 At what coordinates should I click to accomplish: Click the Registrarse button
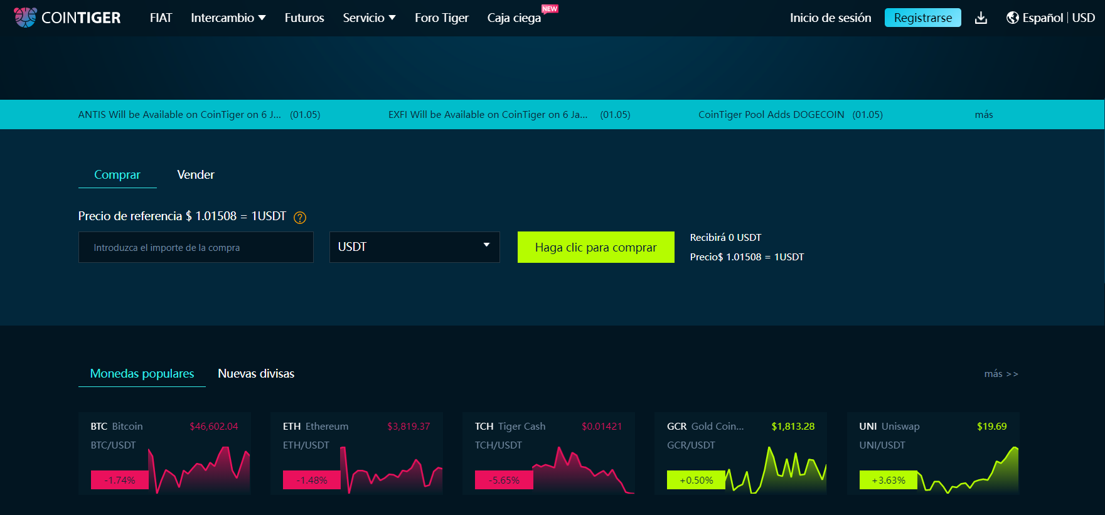coord(922,18)
